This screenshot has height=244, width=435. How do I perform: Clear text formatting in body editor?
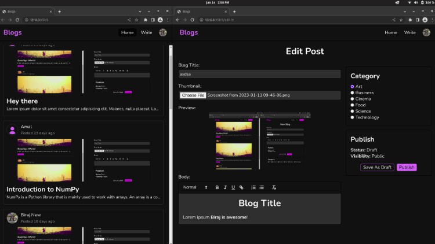pos(274,187)
